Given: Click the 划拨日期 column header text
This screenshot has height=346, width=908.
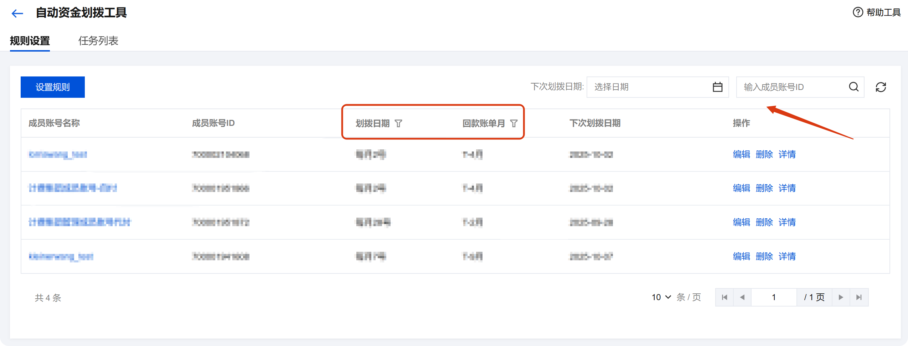Looking at the screenshot, I should click(x=372, y=123).
